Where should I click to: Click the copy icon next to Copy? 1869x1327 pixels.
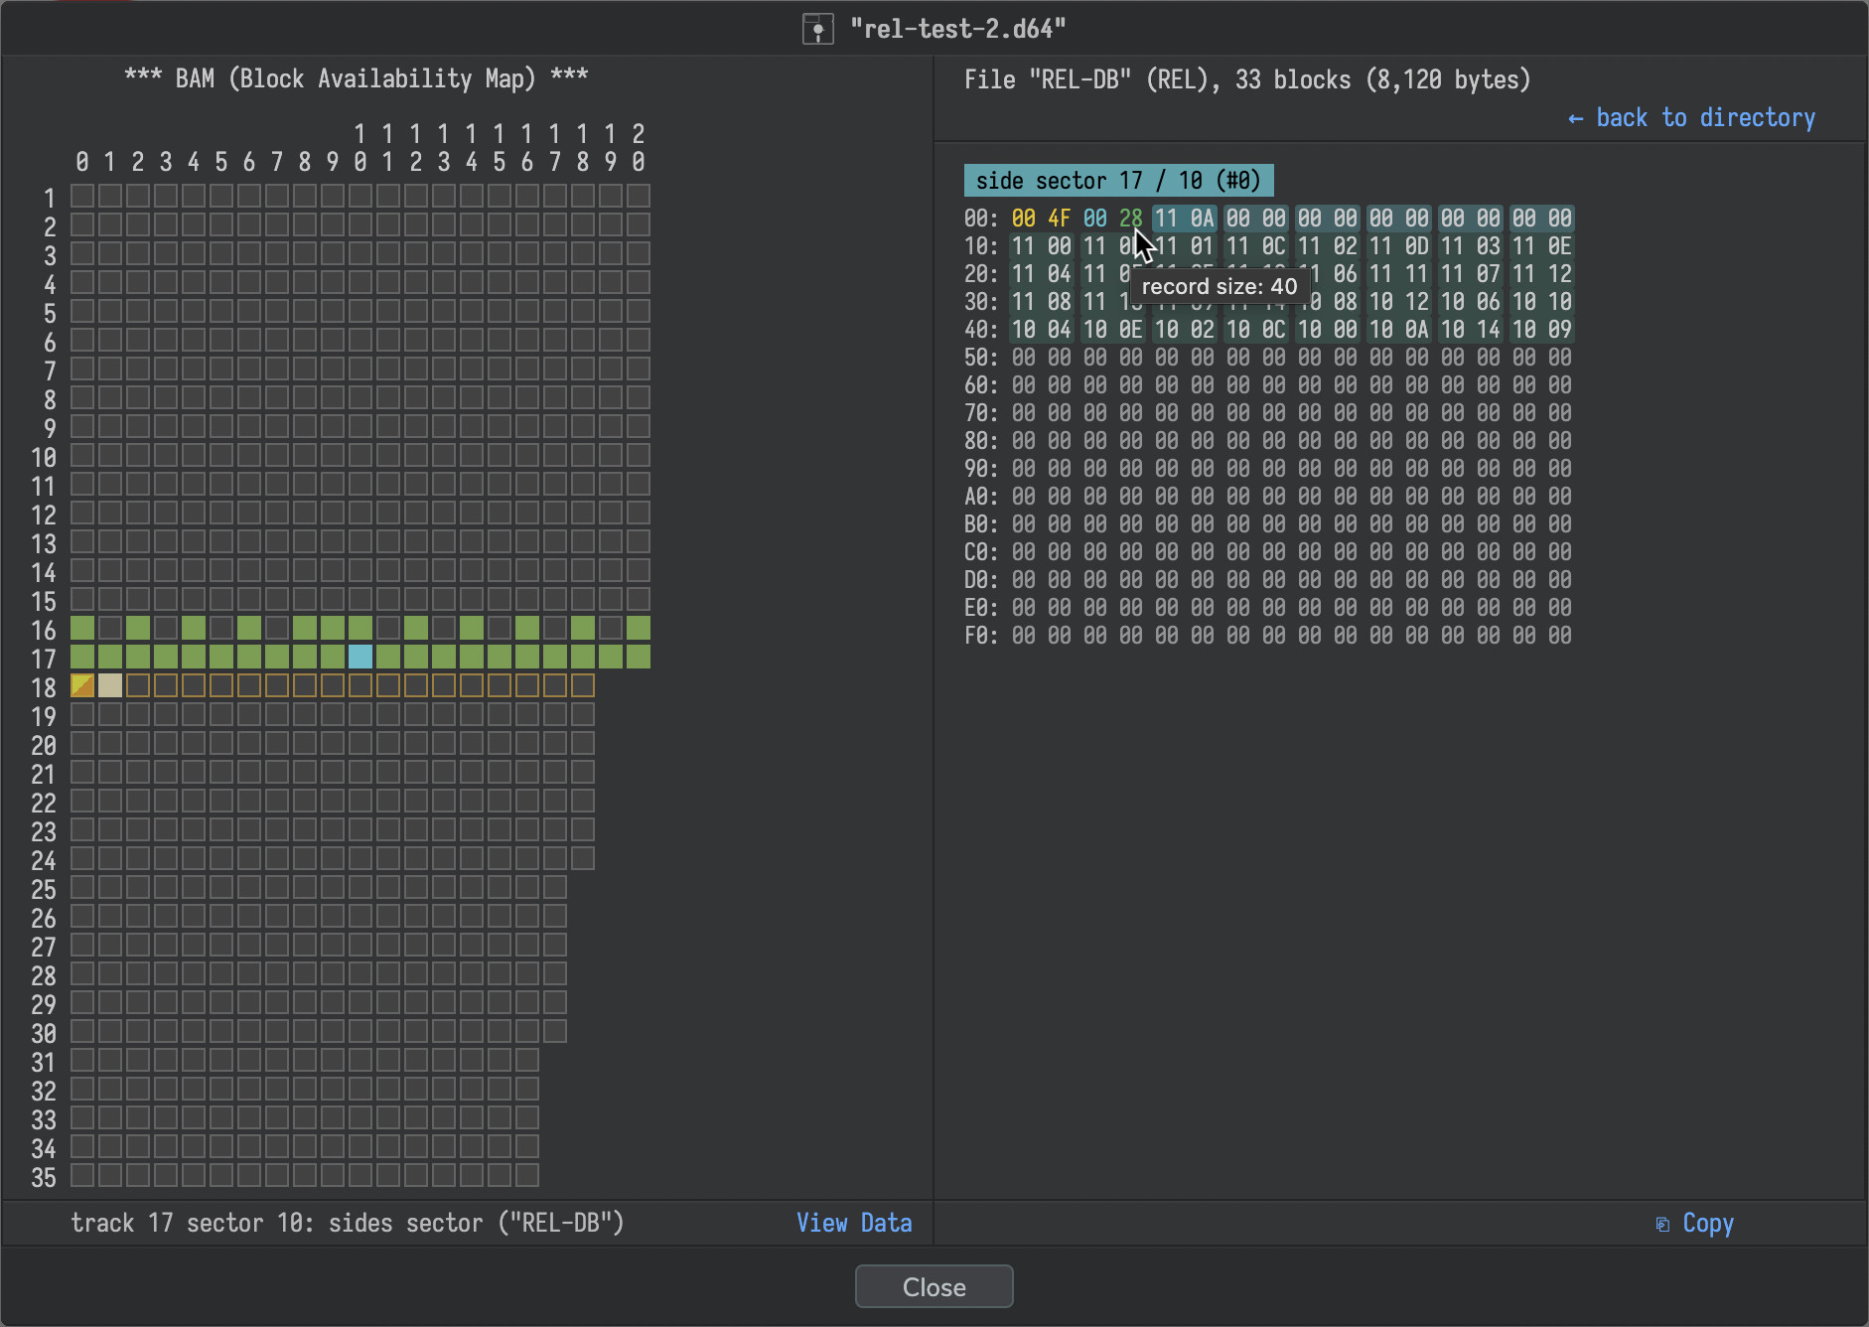point(1662,1224)
